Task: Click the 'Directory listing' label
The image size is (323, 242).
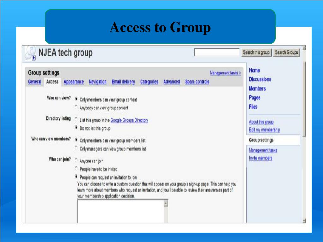Action: click(58, 119)
